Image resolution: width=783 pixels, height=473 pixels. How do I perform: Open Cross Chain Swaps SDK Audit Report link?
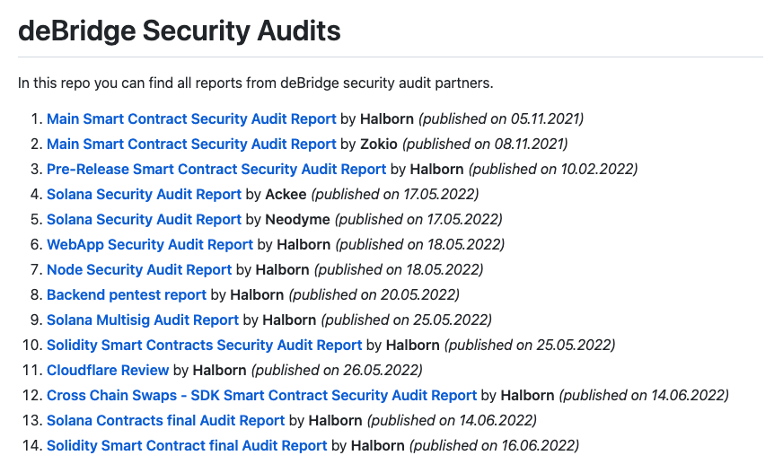tap(261, 395)
